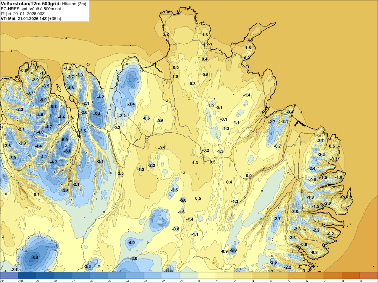
Task: Select the pale swatch between -1 and 0
Action: click(x=189, y=275)
